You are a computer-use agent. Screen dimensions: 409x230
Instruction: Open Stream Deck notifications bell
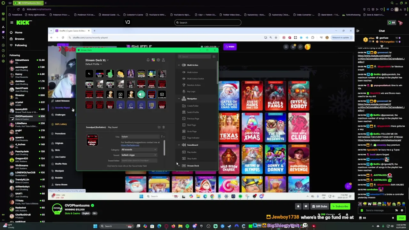coord(148,60)
